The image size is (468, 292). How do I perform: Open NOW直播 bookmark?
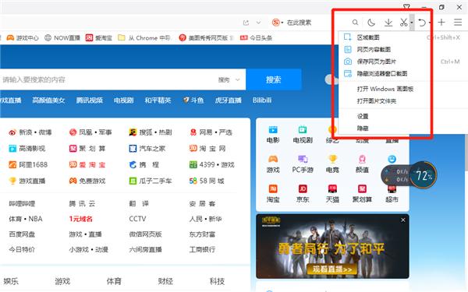62,38
